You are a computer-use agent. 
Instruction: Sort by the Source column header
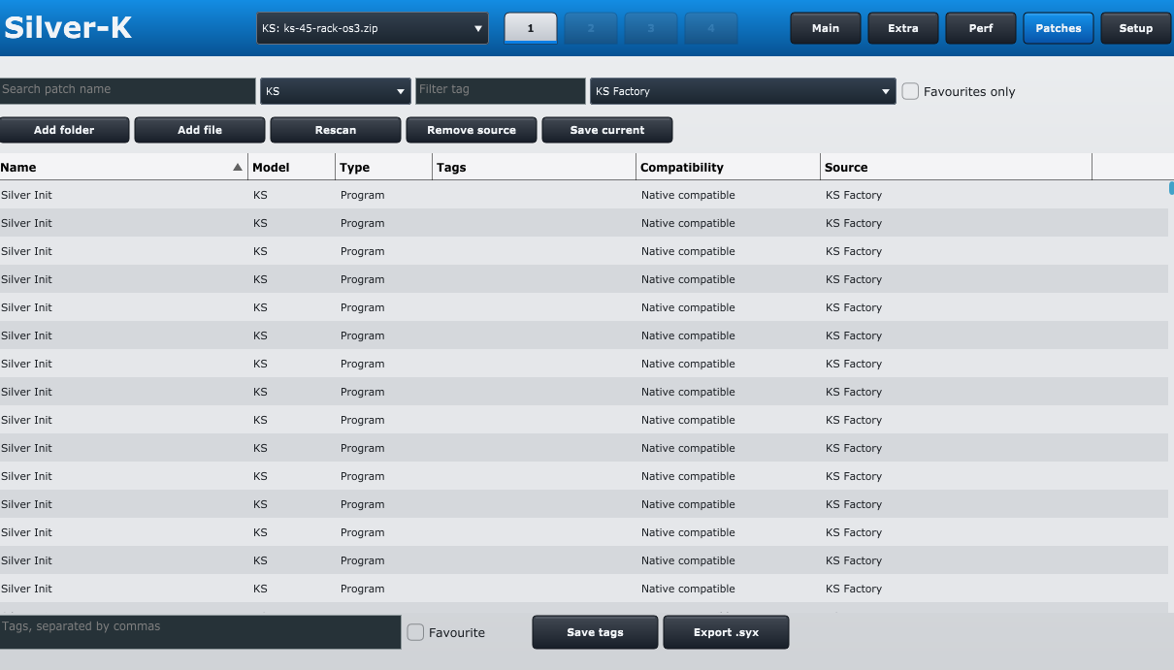pos(956,167)
